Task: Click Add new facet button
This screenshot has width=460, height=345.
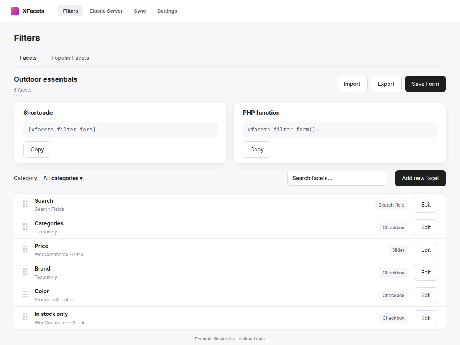Action: click(421, 178)
